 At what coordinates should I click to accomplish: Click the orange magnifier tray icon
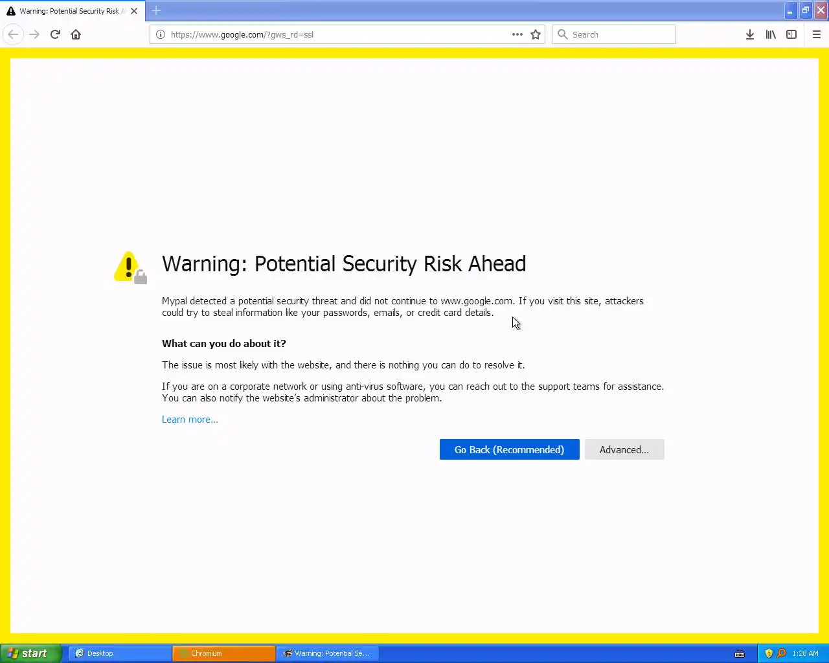tap(781, 653)
